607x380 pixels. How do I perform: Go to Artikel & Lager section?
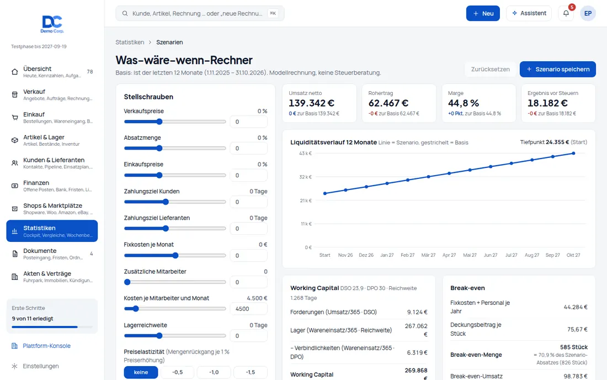[52, 140]
